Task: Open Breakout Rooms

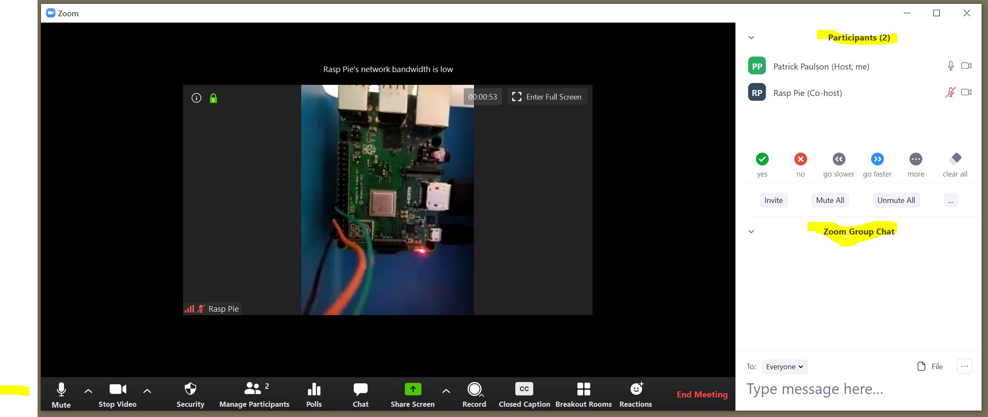Action: (583, 389)
